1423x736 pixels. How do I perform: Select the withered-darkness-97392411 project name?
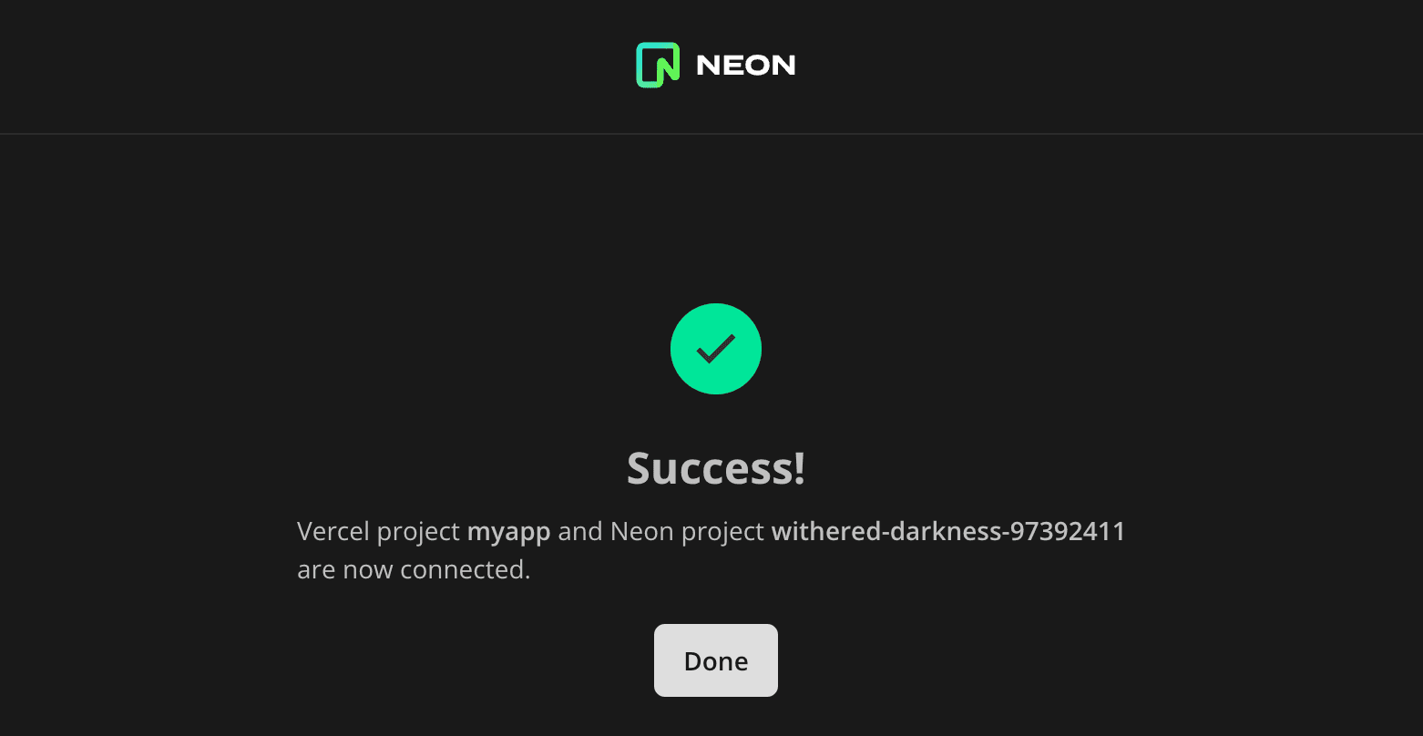pos(947,530)
